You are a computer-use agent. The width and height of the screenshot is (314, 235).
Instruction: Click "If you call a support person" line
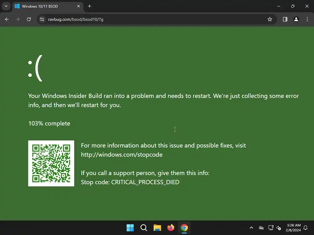coord(145,173)
